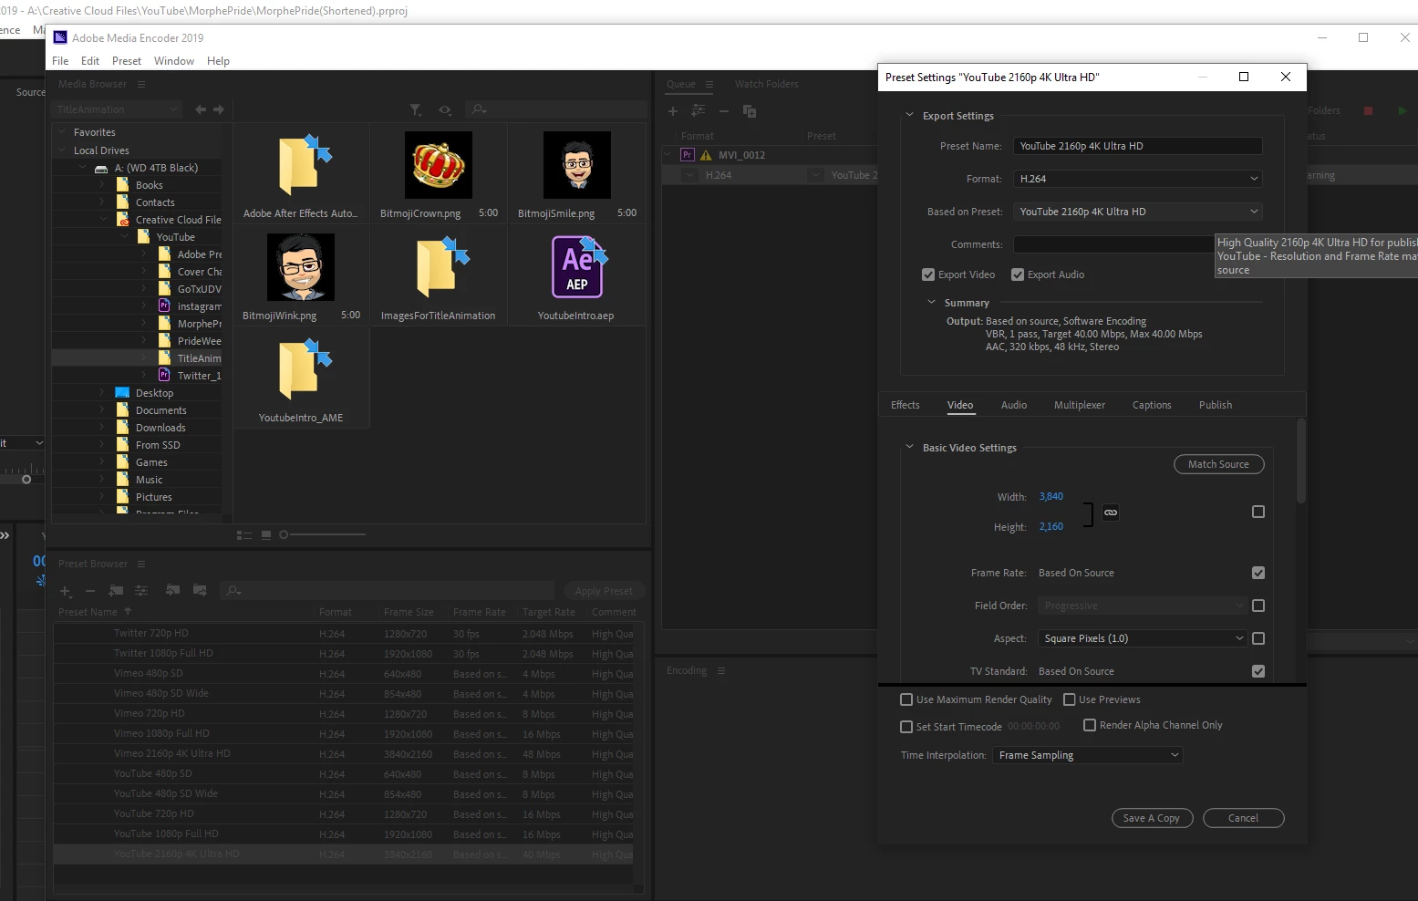Open the Media Browser panel menu icon
Image resolution: width=1418 pixels, height=901 pixels.
coord(141,84)
